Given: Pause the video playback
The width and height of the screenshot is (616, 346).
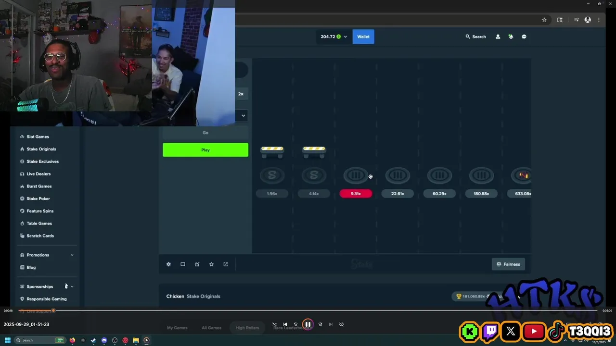Looking at the screenshot, I should coord(308,324).
